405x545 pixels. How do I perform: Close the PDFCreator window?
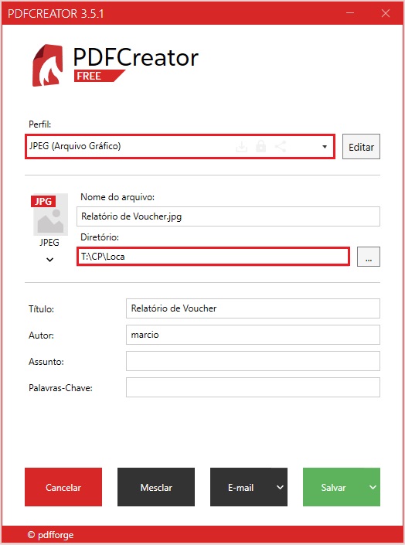point(386,13)
